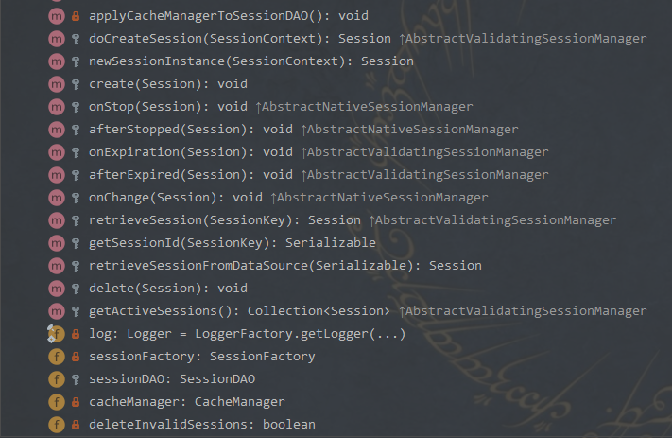
Task: Click method icon beside applyCacheManagerToSessionDAO
Action: (x=57, y=16)
